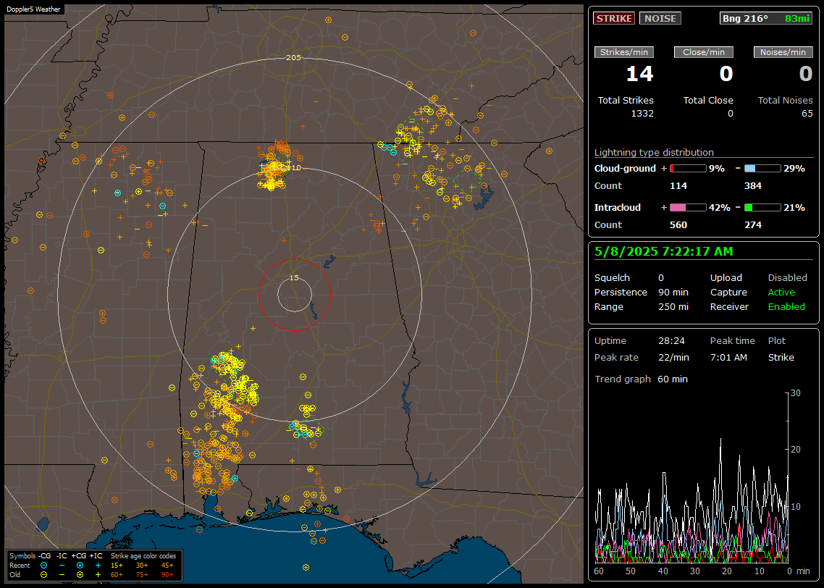Viewport: 824px width, 588px height.
Task: Click the red Cloud-ground positive 9% bar
Action: (x=688, y=168)
